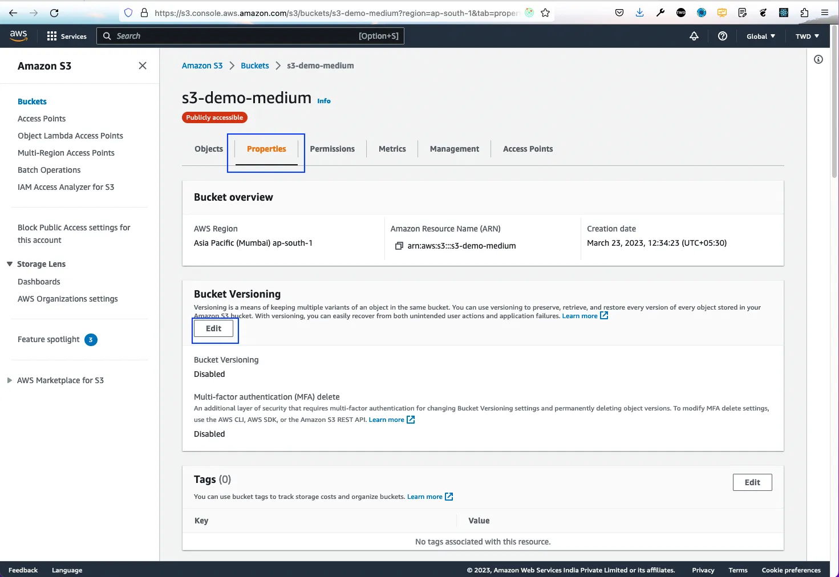Copy the bucket ARN with the copy icon
This screenshot has width=839, height=577.
coord(399,246)
